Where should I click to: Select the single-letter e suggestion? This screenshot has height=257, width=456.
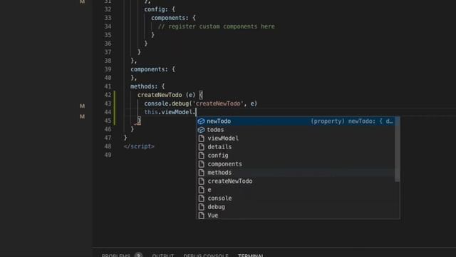click(x=296, y=190)
